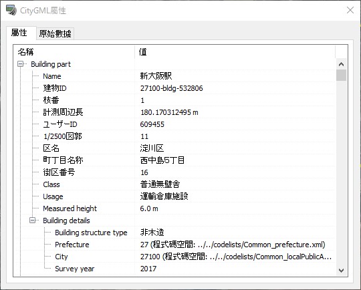Click the Prefecture codelist value

point(233,245)
